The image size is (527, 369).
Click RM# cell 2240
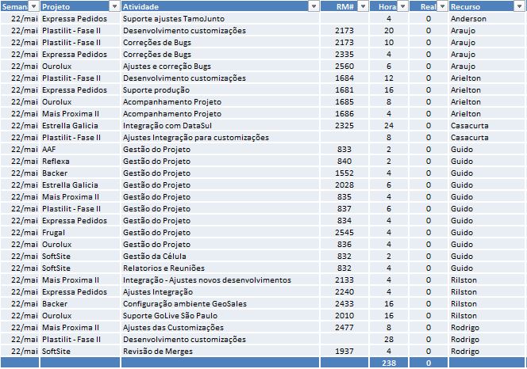(x=344, y=292)
